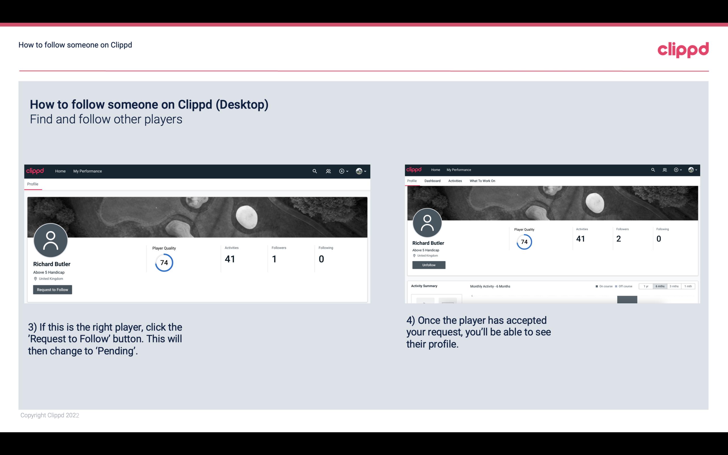Toggle '6 mths' activity duration filter
Viewport: 728px width, 455px height.
pos(659,286)
